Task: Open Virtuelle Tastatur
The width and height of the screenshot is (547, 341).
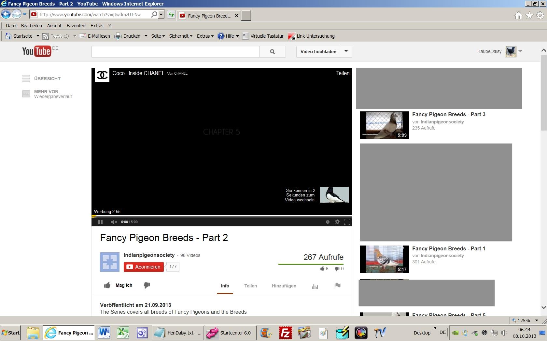Action: [263, 36]
